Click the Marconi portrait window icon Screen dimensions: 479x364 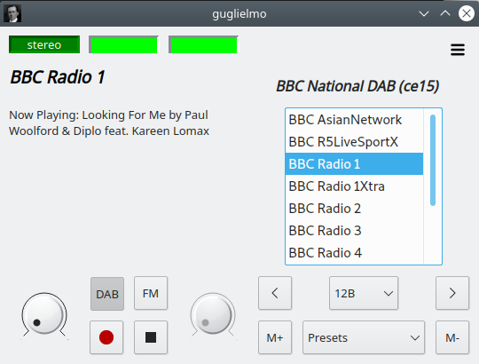pos(12,13)
